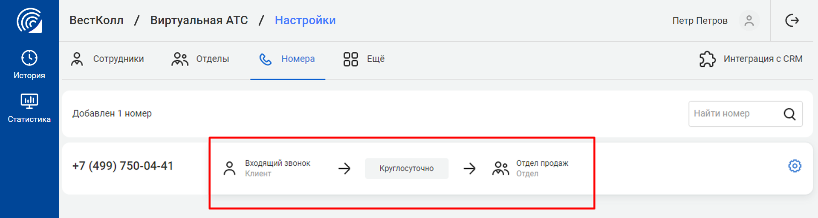The height and width of the screenshot is (218, 818).
Task: Click phone number +7 (499) 750-04-41
Action: (123, 166)
